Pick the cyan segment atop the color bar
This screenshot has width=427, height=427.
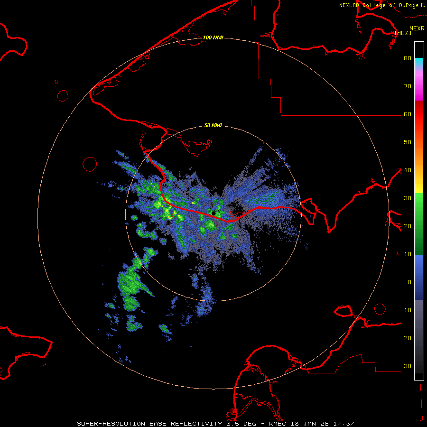(x=419, y=62)
